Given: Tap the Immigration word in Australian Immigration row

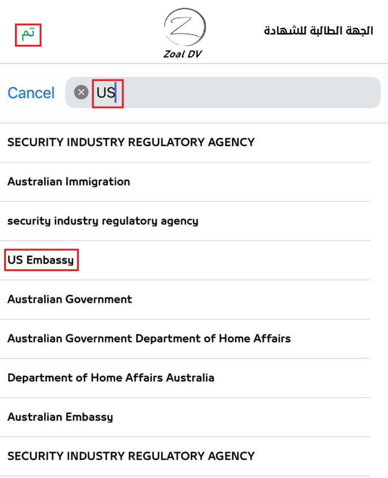Looking at the screenshot, I should pos(98,181).
